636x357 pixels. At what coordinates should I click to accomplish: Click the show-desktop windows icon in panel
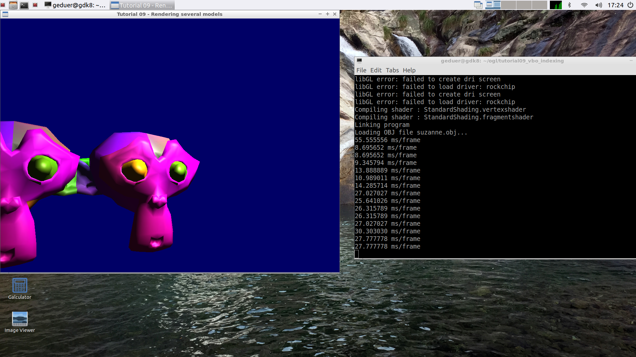478,5
